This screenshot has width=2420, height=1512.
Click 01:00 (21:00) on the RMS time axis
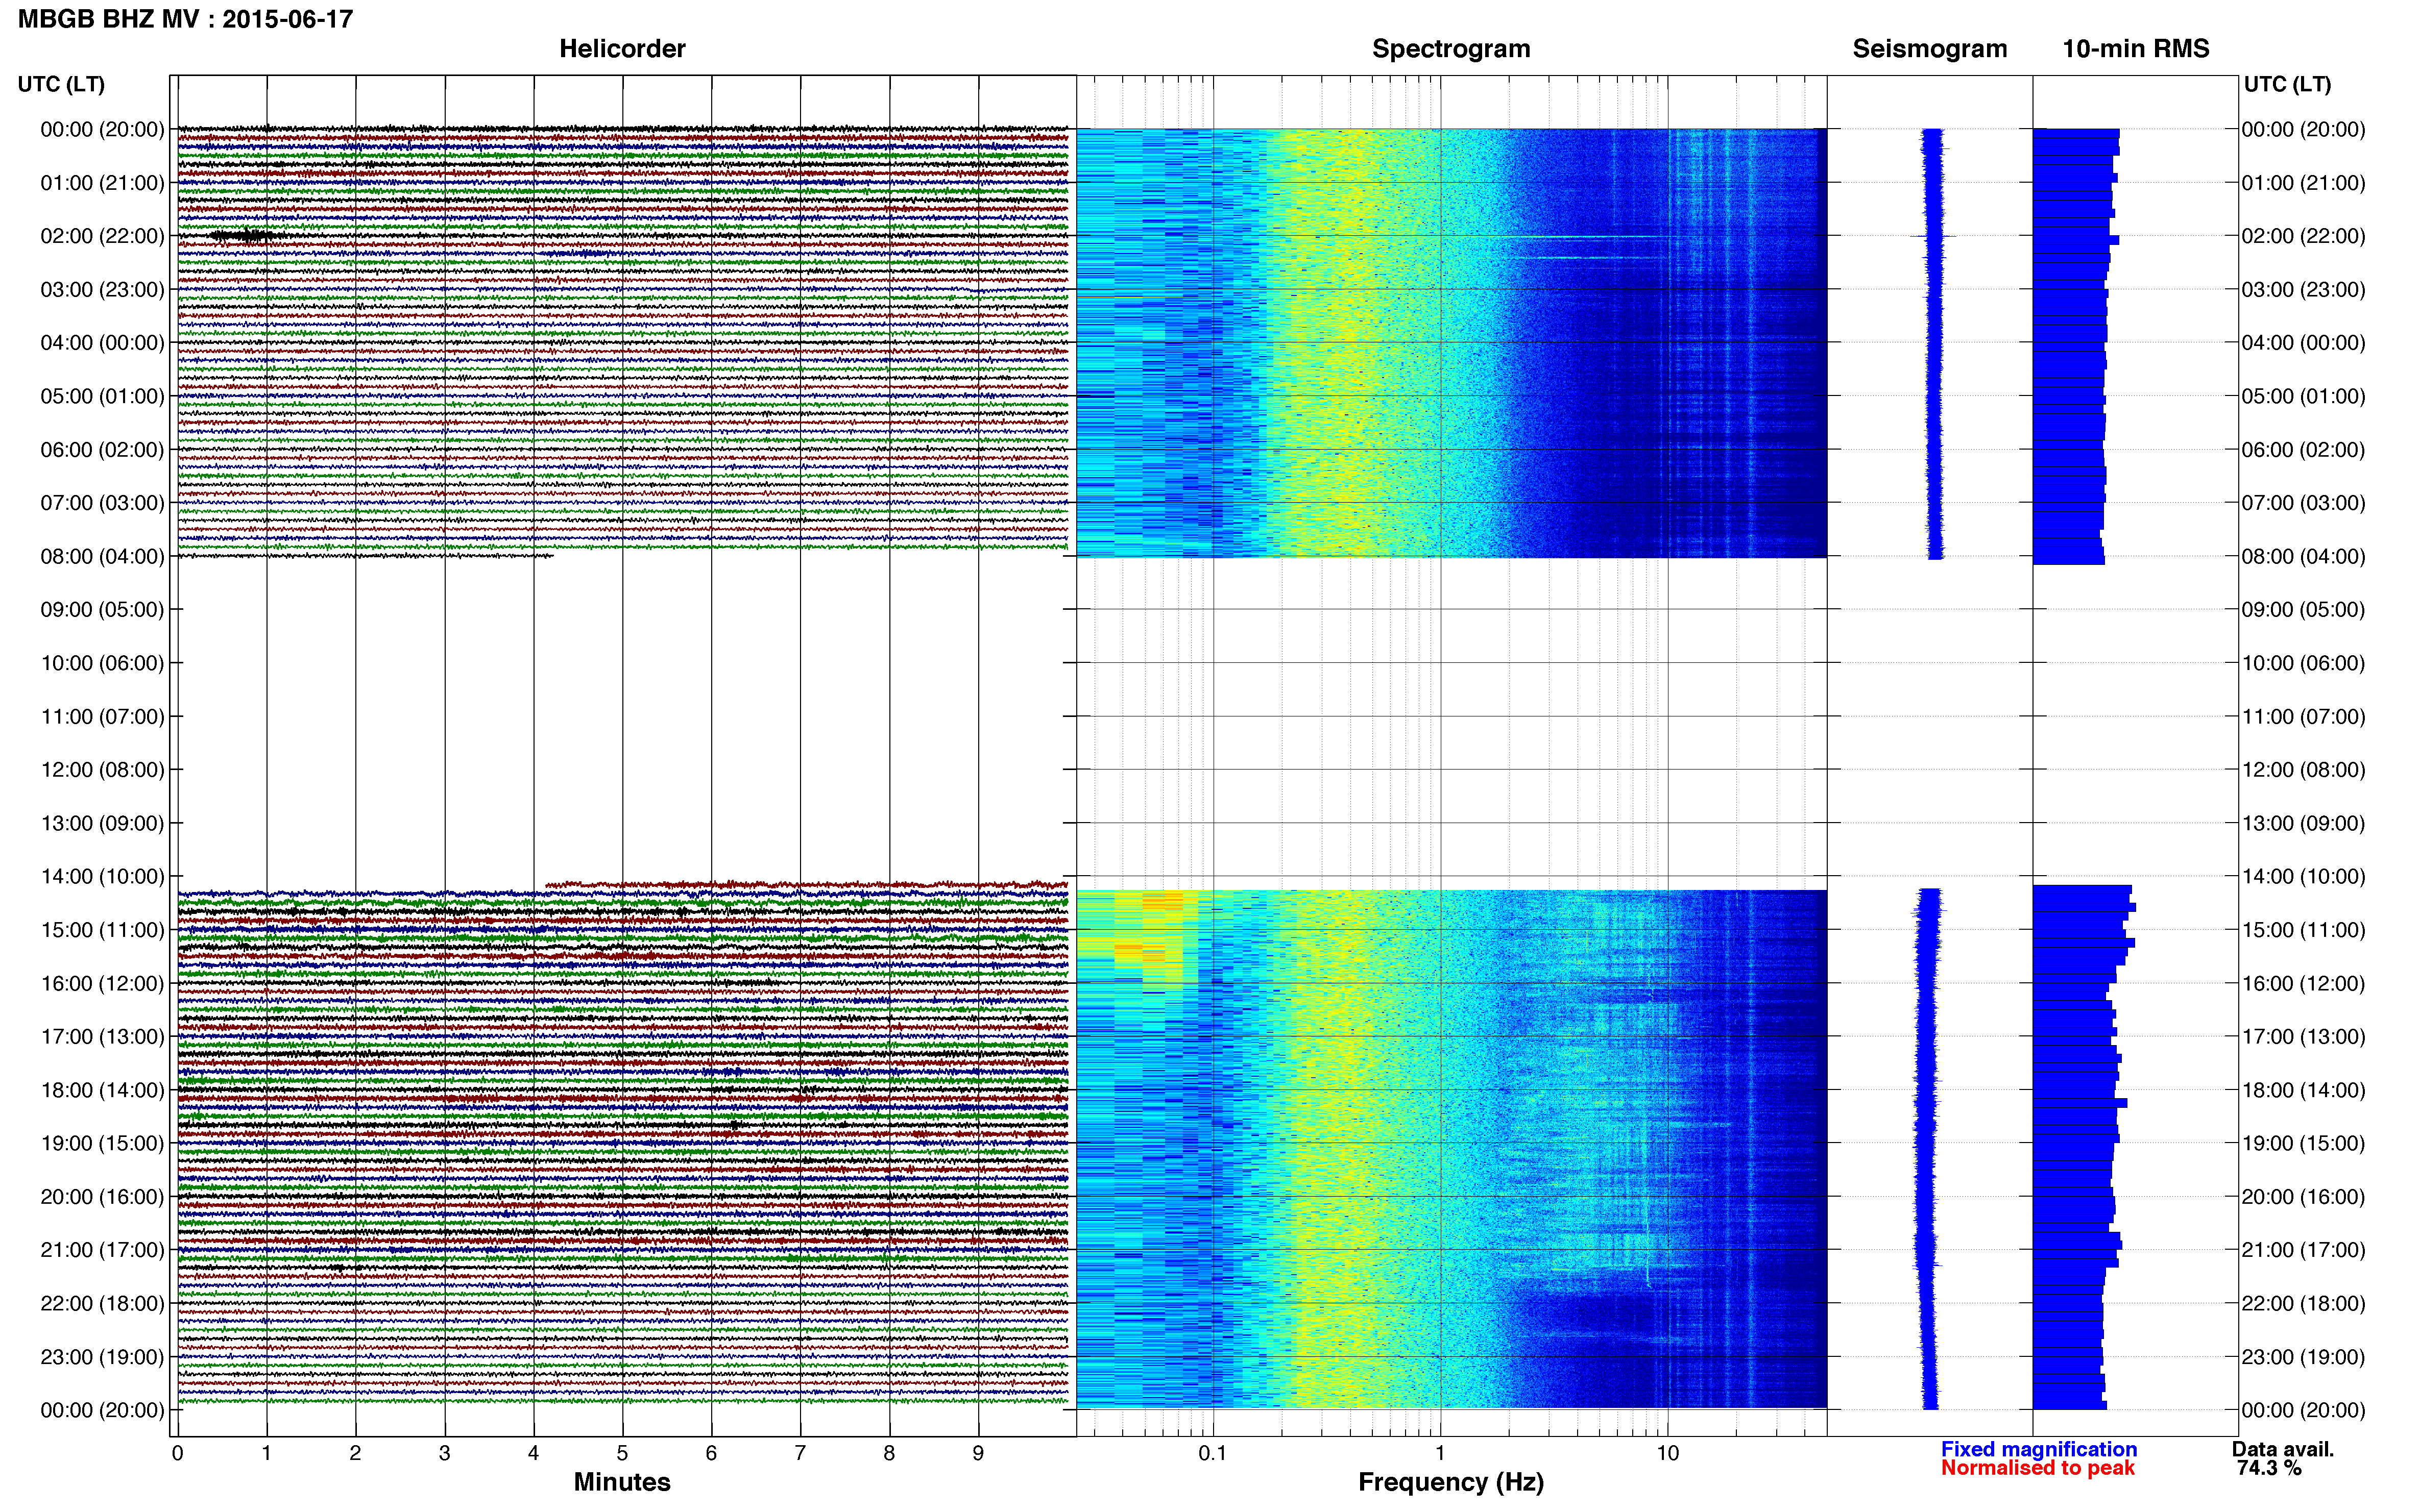(2303, 183)
